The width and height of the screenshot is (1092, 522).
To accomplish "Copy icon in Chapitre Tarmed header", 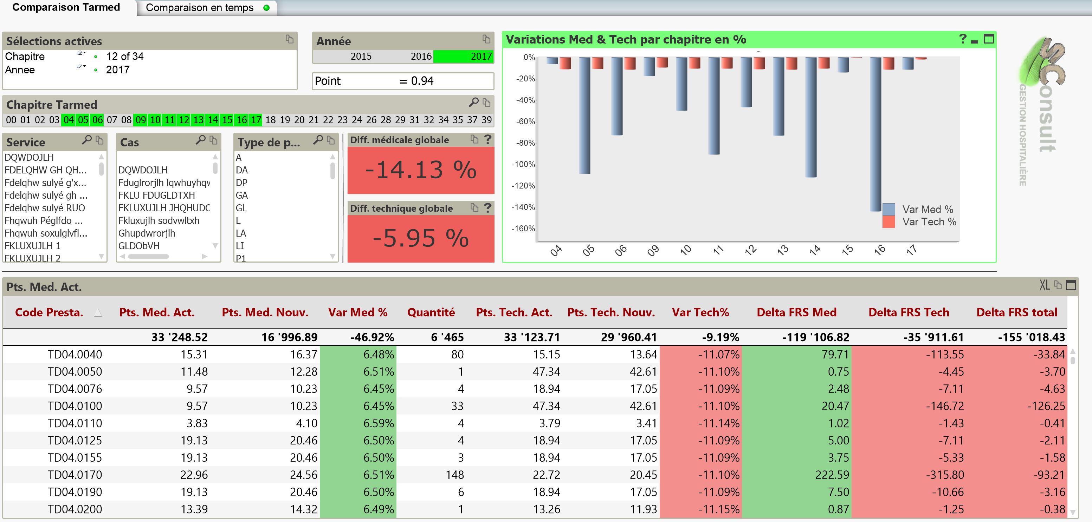I will pyautogui.click(x=487, y=103).
